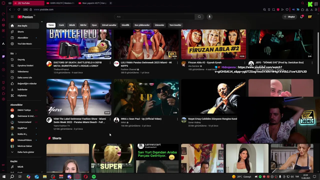Open the YouTube hamburger guide menu
The image size is (320, 180).
coord(12,17)
